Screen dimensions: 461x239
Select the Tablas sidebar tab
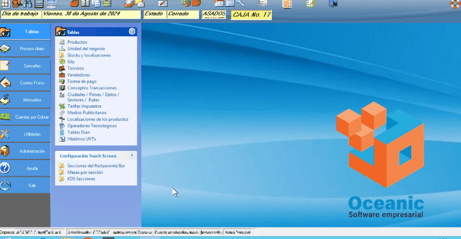pos(25,32)
